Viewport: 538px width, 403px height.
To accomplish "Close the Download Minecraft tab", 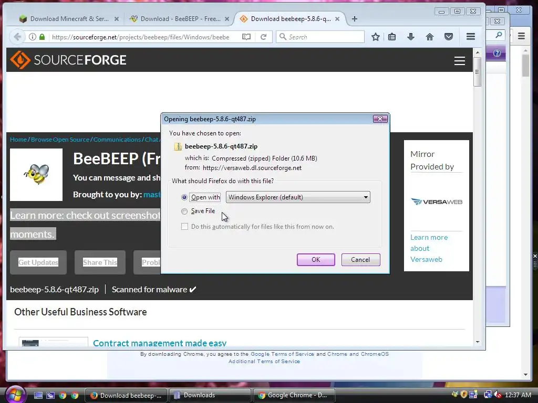I will click(x=117, y=19).
